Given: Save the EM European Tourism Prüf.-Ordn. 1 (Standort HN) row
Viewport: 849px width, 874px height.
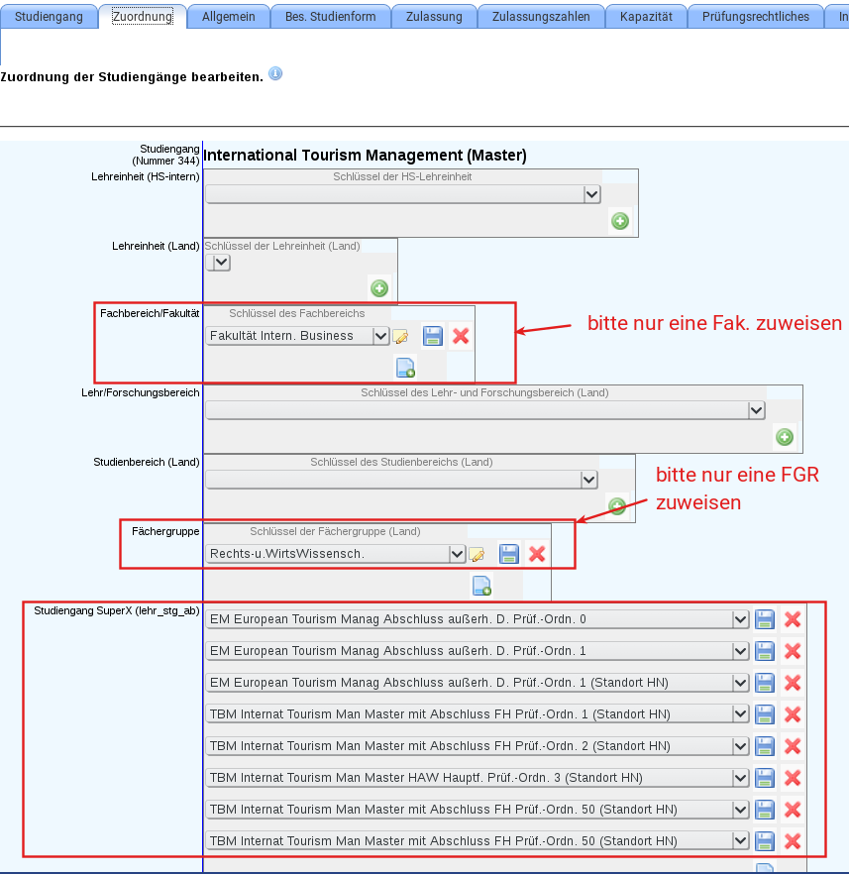Looking at the screenshot, I should 765,683.
